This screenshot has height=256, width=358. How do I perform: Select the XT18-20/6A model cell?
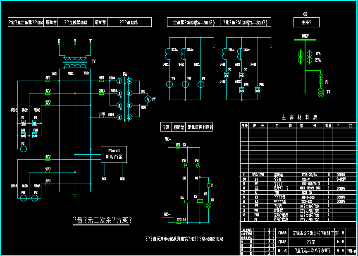pos(309,175)
